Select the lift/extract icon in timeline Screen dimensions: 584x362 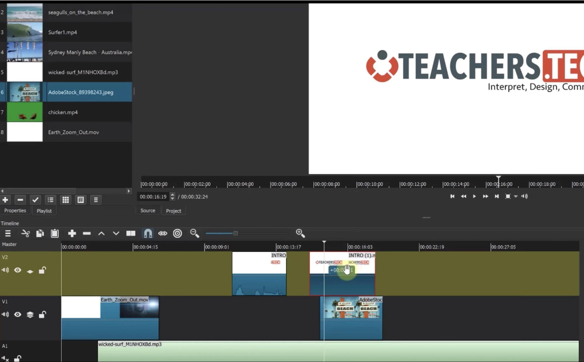[101, 233]
